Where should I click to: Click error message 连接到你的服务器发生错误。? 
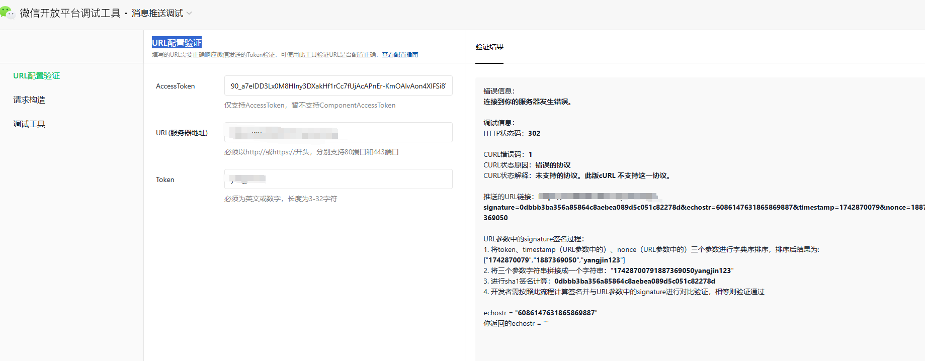click(528, 102)
